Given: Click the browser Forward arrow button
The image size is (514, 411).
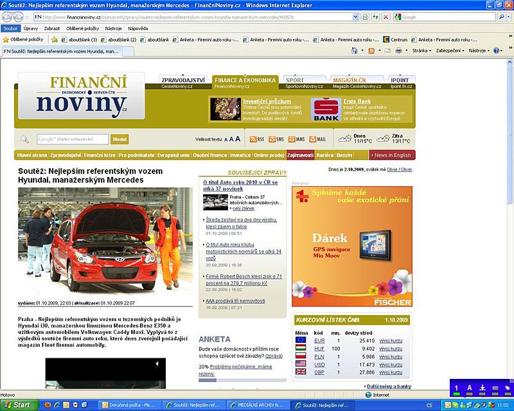Looking at the screenshot, I should point(19,17).
